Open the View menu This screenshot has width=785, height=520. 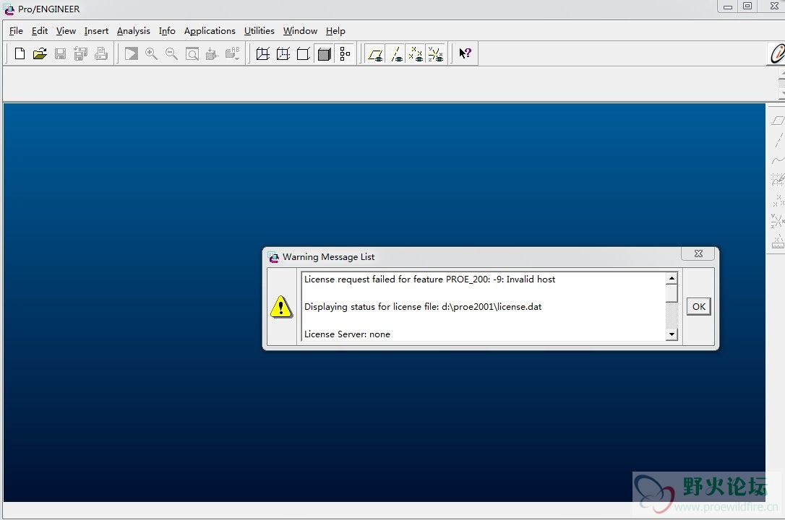(x=66, y=31)
